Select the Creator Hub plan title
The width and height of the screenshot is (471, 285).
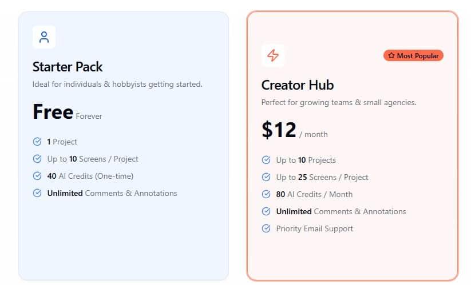298,85
